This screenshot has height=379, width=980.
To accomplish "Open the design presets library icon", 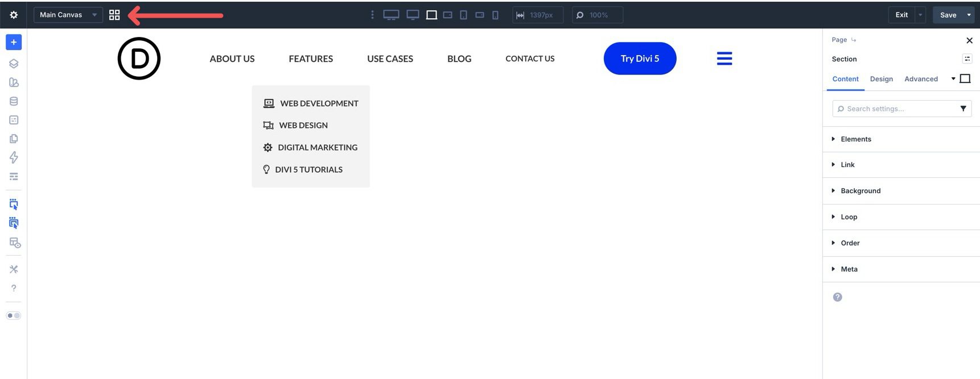I will (14, 82).
